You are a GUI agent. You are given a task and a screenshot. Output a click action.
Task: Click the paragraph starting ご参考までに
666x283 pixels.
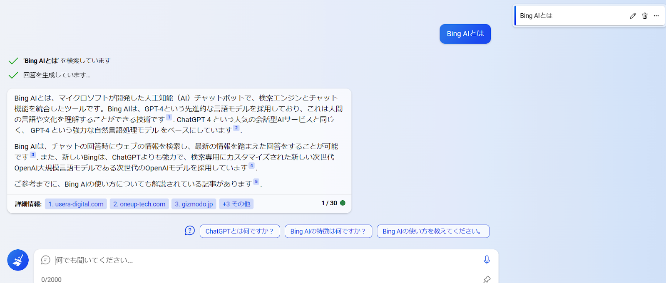[x=138, y=184]
